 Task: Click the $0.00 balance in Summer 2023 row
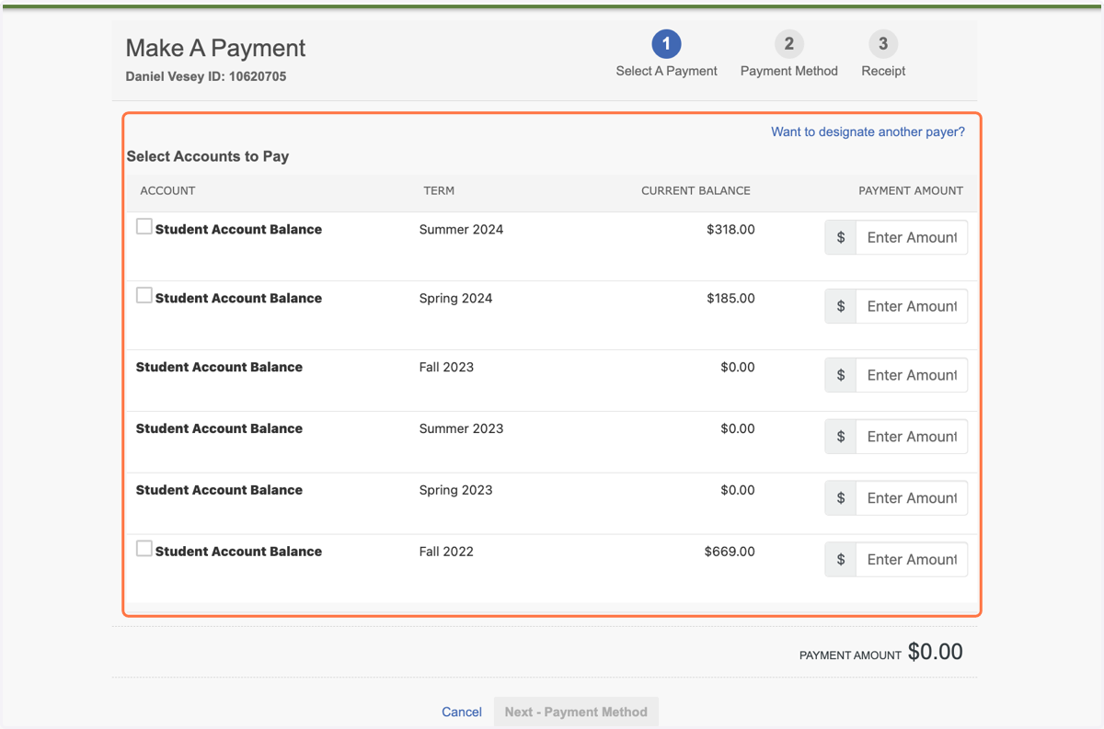[738, 428]
